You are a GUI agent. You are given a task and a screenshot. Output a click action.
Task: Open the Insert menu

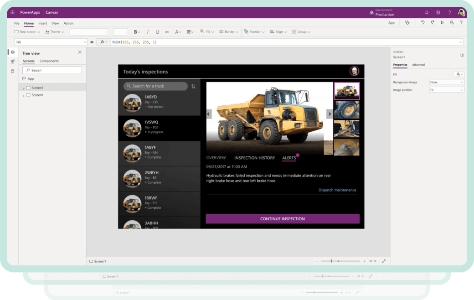click(x=43, y=23)
